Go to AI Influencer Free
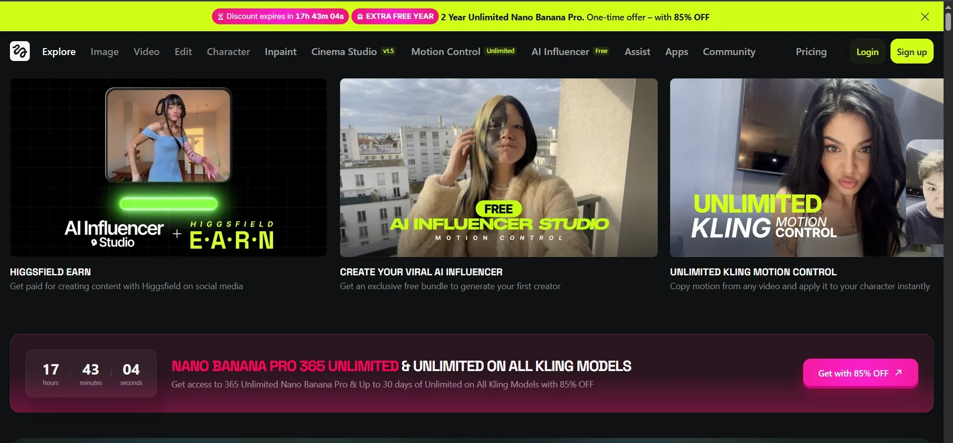This screenshot has height=443, width=953. (569, 52)
